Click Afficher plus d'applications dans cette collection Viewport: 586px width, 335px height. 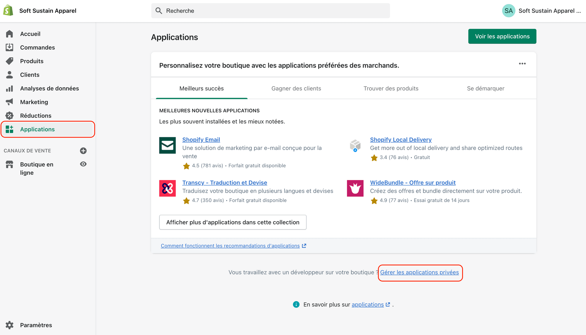tap(233, 222)
